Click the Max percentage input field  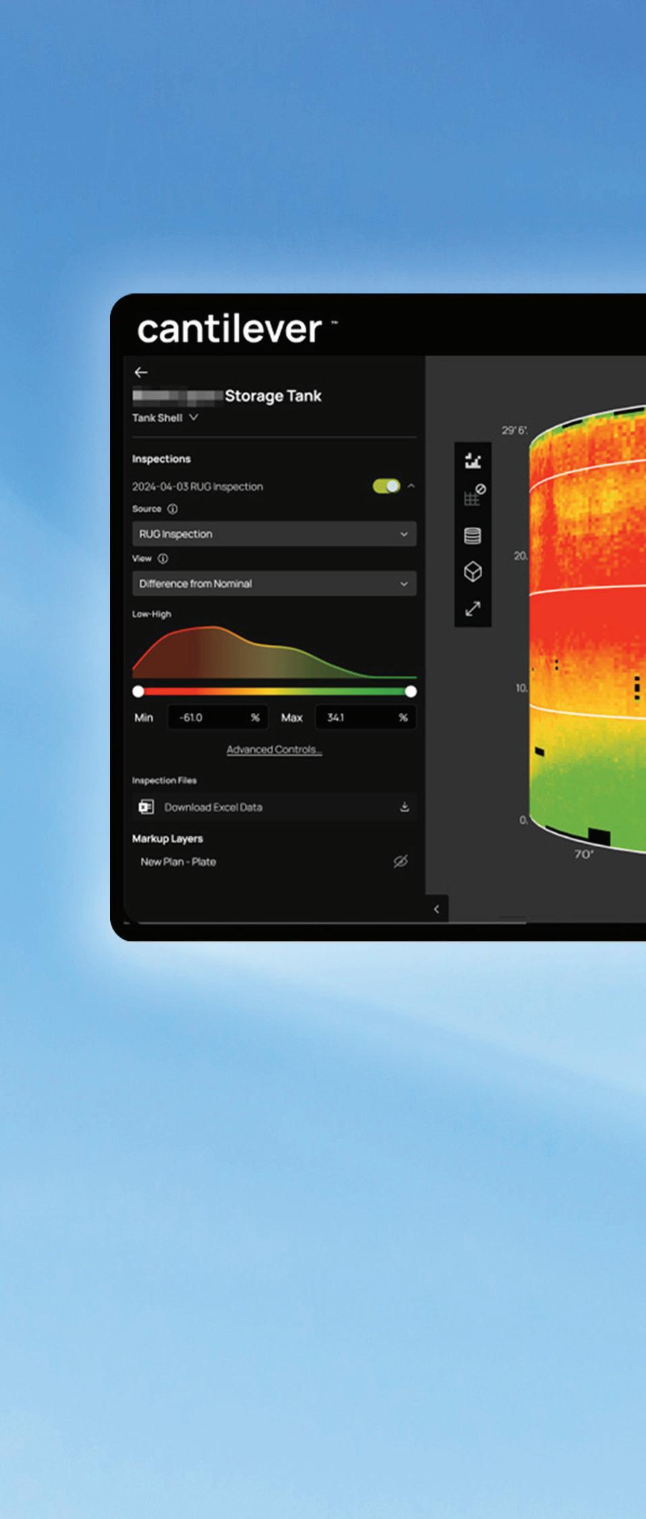(365, 718)
